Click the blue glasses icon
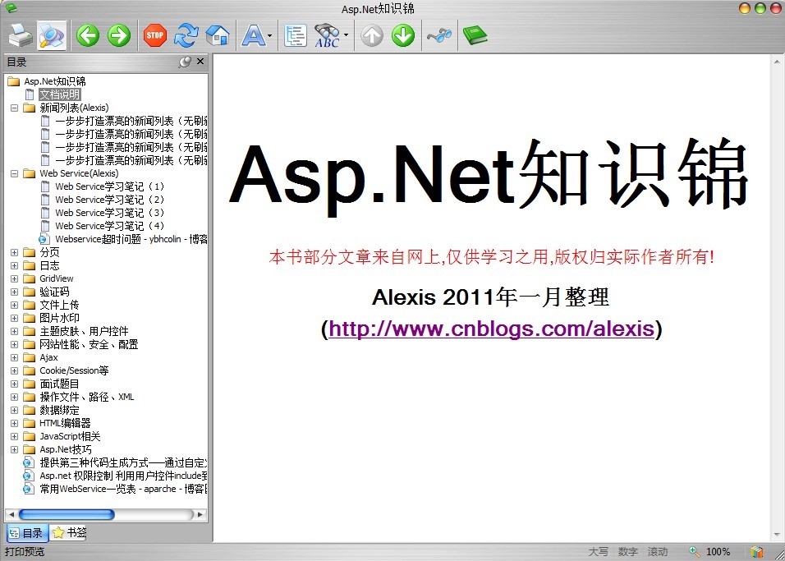 pyautogui.click(x=439, y=35)
